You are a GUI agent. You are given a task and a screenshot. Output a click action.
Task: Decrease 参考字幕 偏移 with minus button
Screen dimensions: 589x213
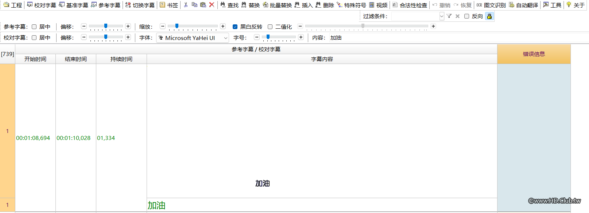(x=84, y=26)
